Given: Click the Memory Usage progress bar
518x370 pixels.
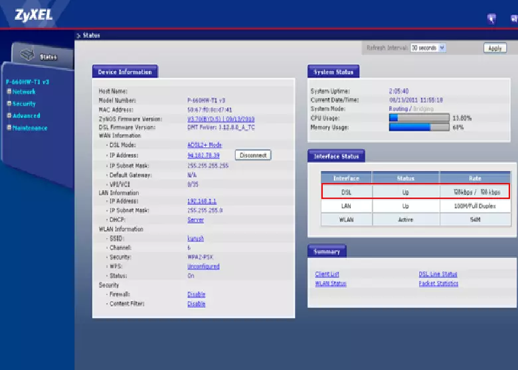Looking at the screenshot, I should [419, 127].
